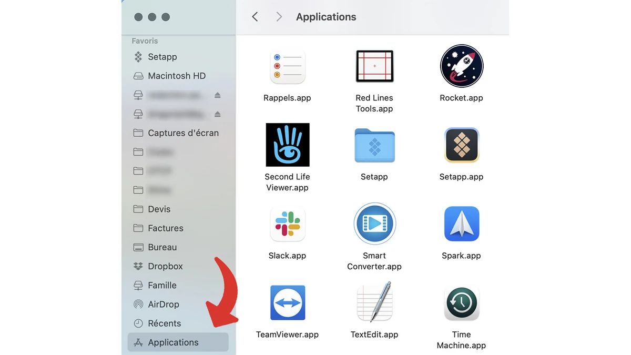Open Setapp in the sidebar

point(179,57)
